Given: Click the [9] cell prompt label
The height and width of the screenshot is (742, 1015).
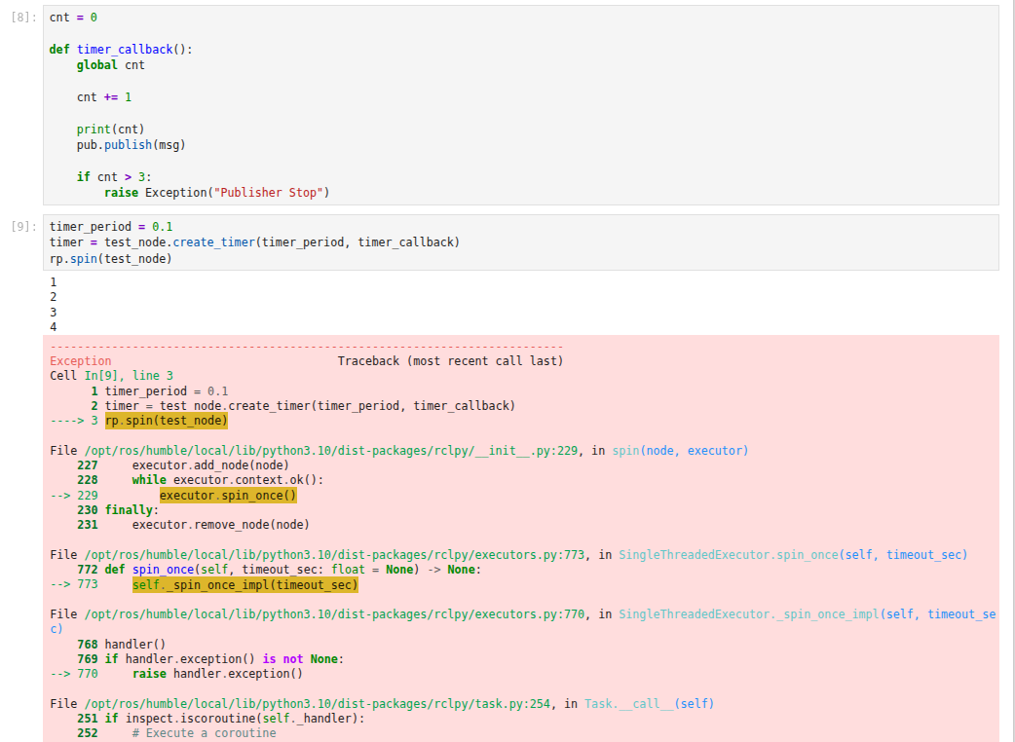Looking at the screenshot, I should click(x=23, y=227).
